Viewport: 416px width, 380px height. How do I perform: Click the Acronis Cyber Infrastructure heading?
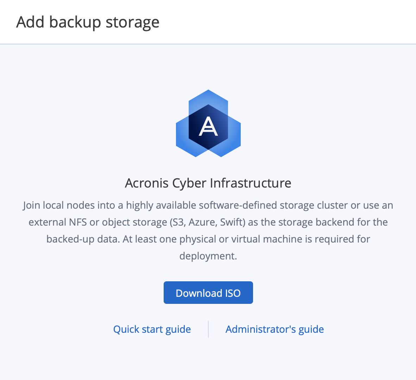tap(208, 183)
